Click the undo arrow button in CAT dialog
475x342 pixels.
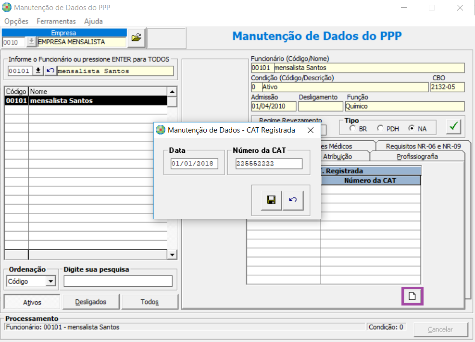293,200
